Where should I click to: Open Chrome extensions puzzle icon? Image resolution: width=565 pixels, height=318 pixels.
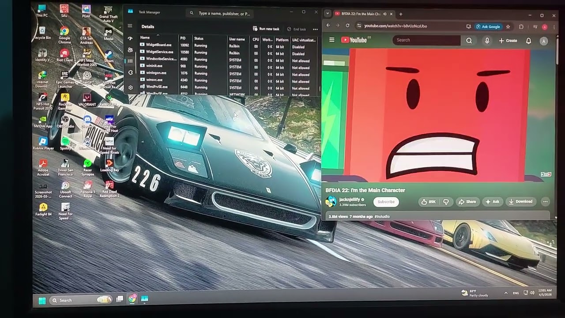click(x=521, y=26)
